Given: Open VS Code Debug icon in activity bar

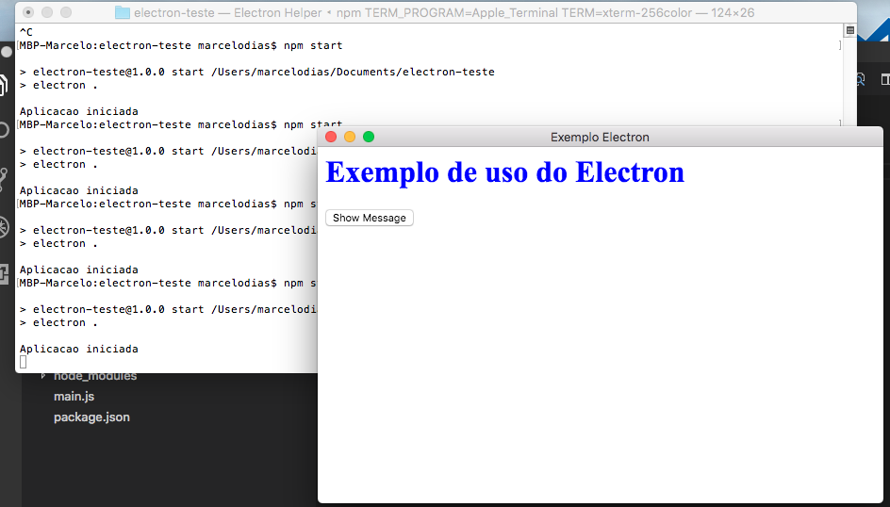Looking at the screenshot, I should (x=4, y=227).
